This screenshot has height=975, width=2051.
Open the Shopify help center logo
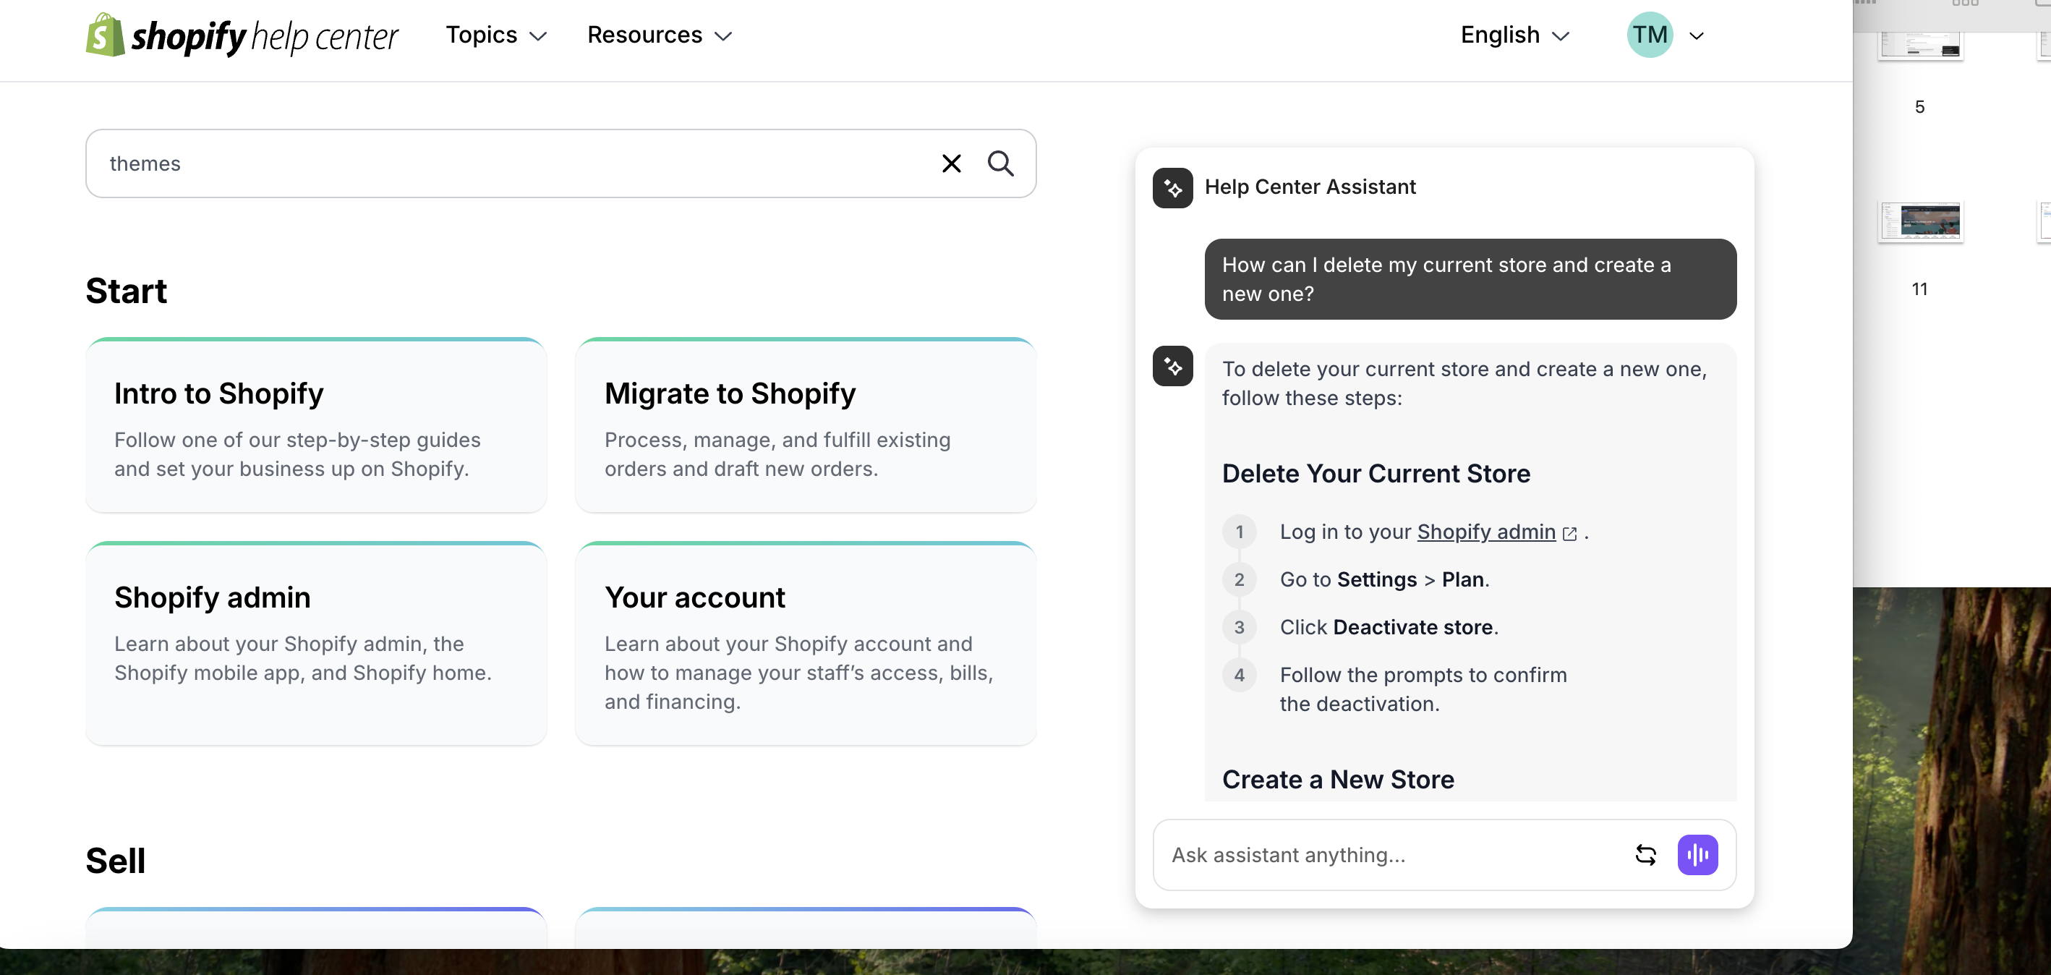pyautogui.click(x=242, y=35)
